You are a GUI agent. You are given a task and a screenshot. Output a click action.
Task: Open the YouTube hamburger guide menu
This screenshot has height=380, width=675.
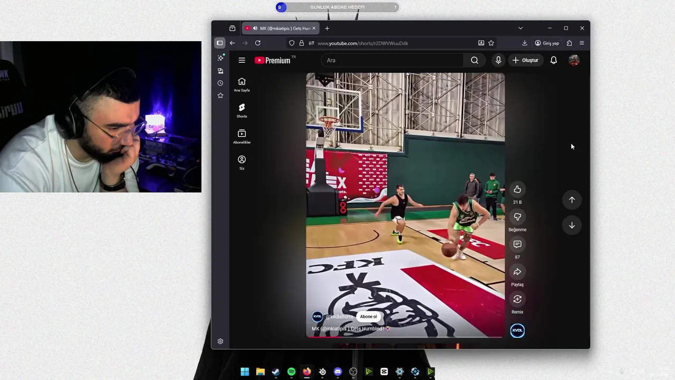242,60
